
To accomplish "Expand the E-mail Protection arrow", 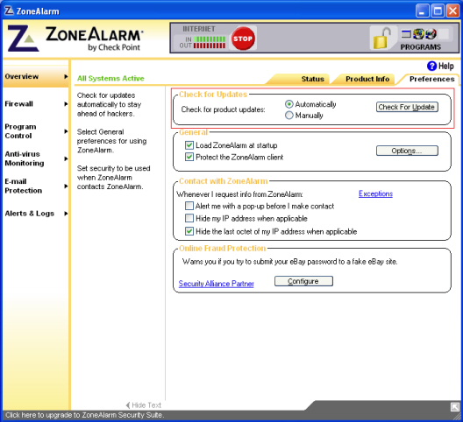I will point(66,186).
